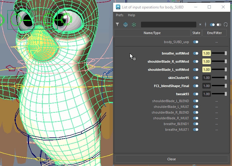The width and height of the screenshot is (232, 166).
Task: Toggle shoulderBlade_R_MULT state
Action: click(x=196, y=118)
